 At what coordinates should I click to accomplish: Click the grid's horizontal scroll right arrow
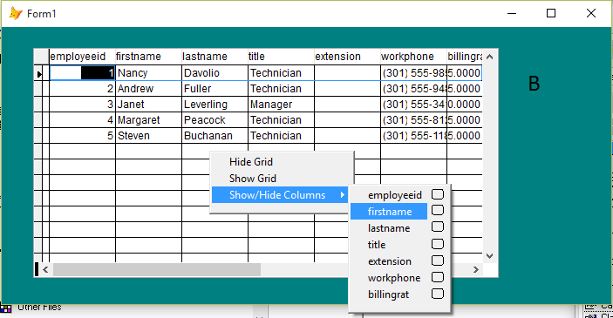point(476,269)
